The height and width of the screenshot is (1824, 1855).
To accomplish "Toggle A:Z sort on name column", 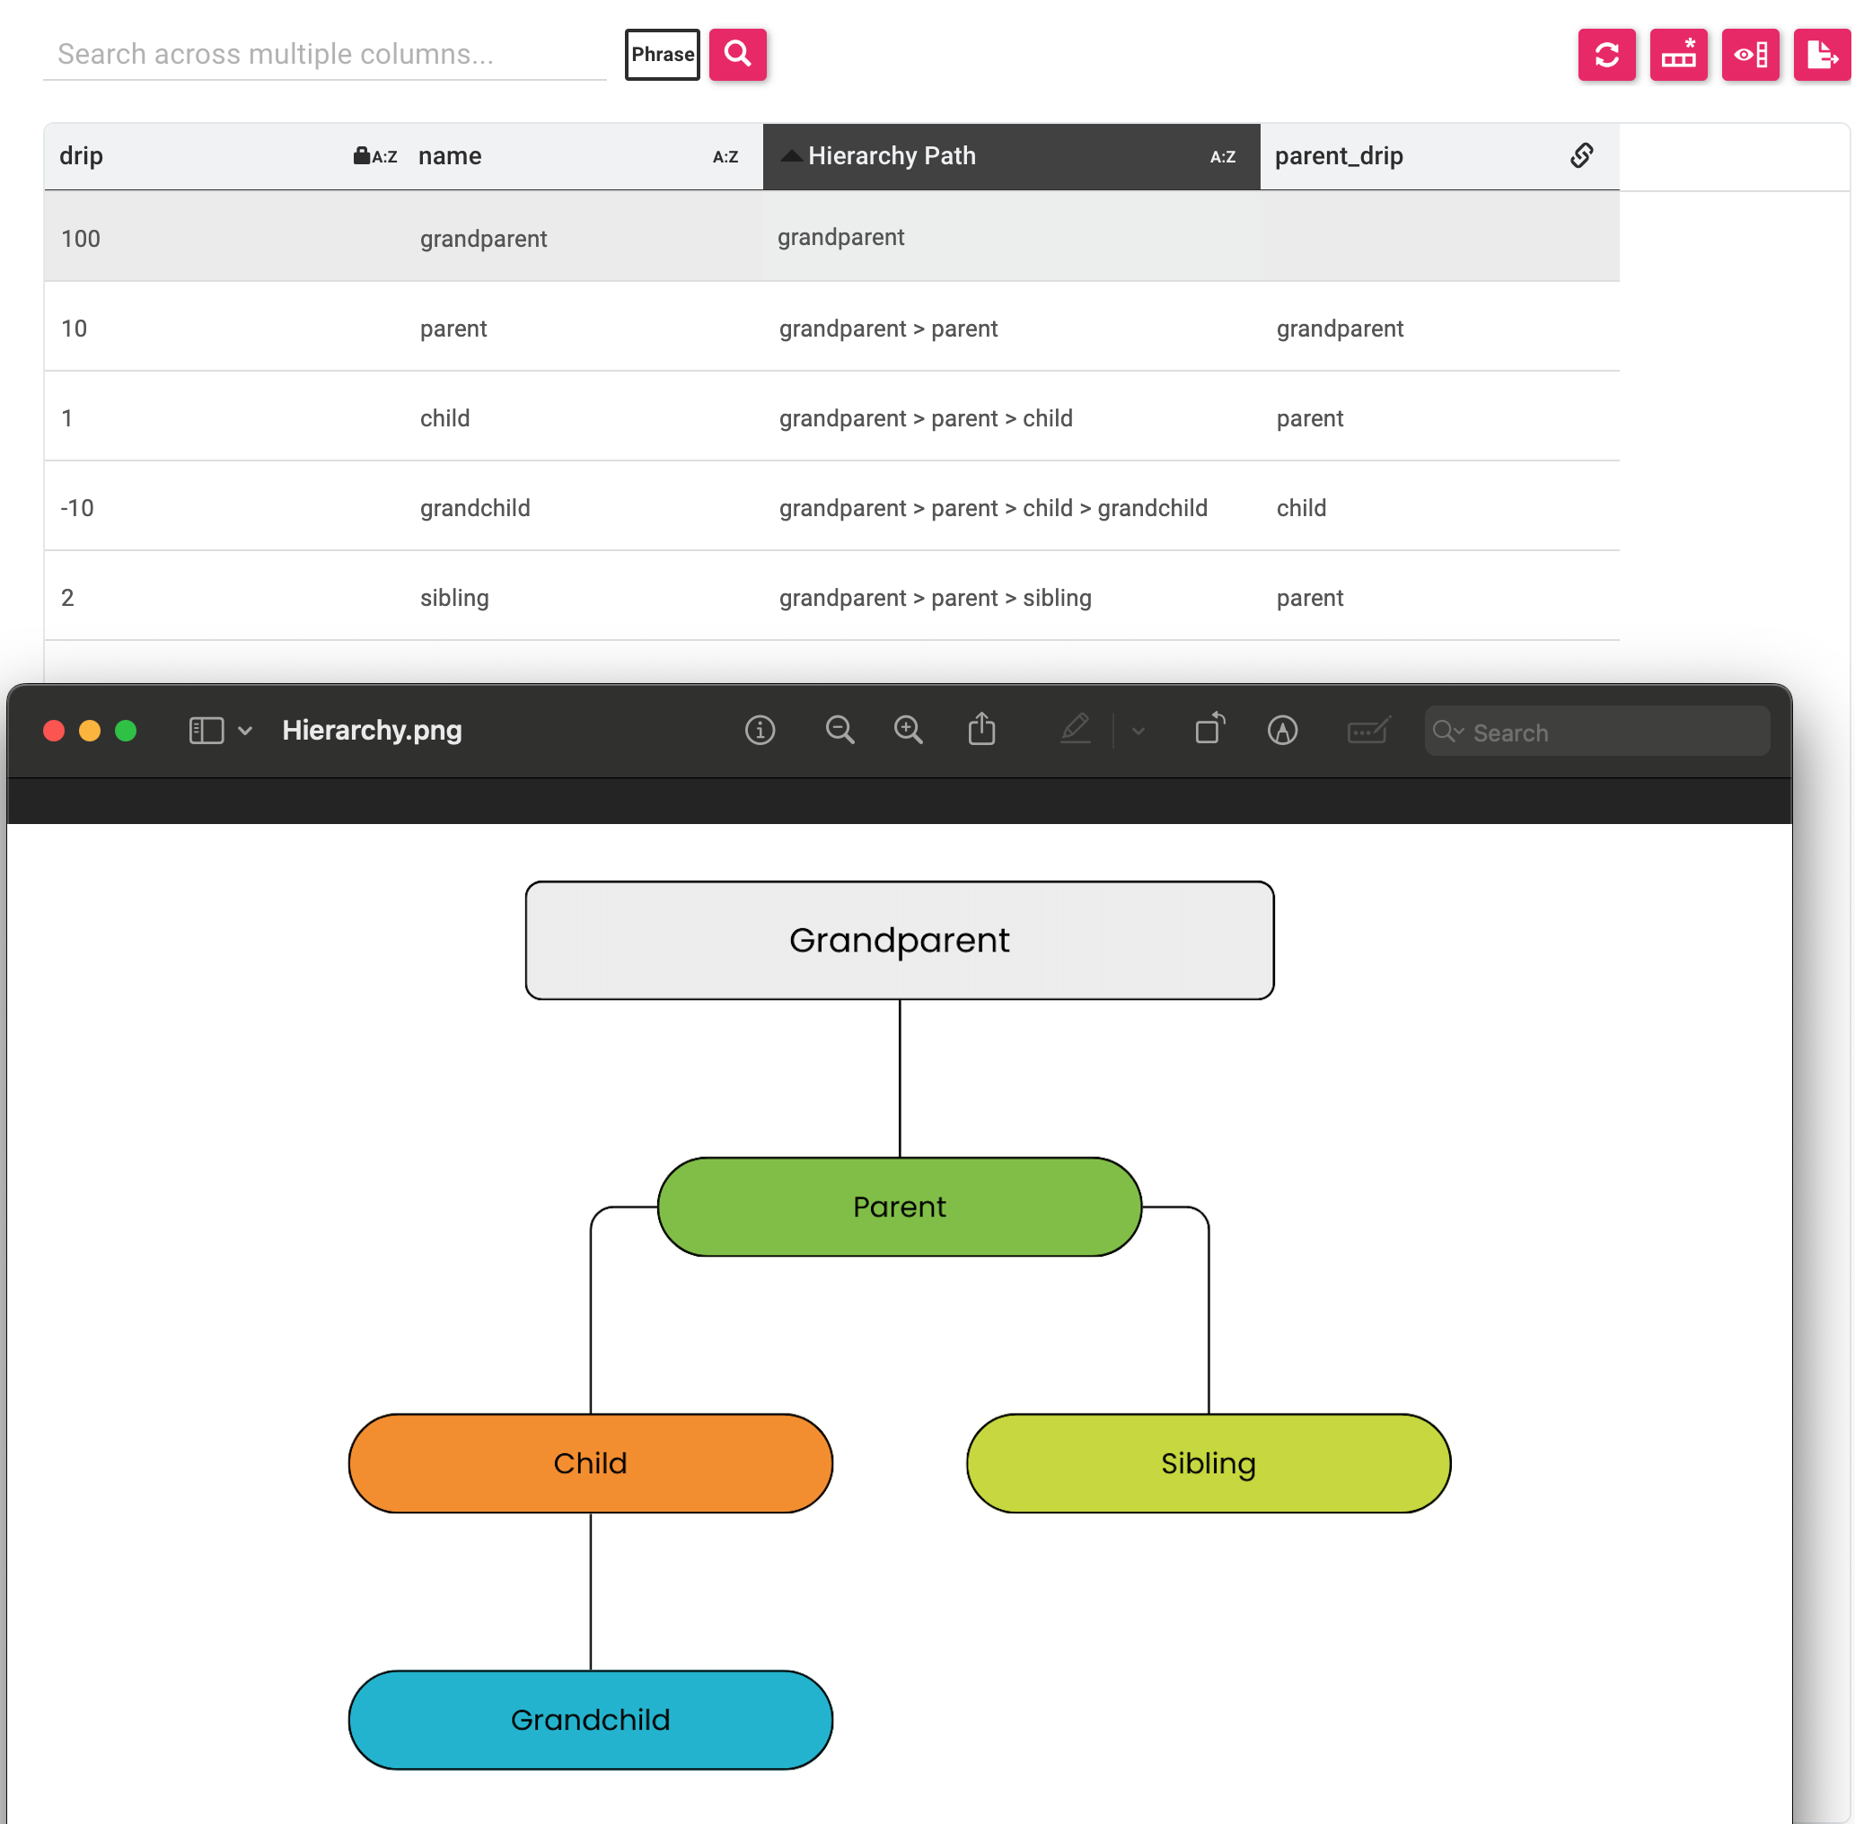I will pos(725,157).
